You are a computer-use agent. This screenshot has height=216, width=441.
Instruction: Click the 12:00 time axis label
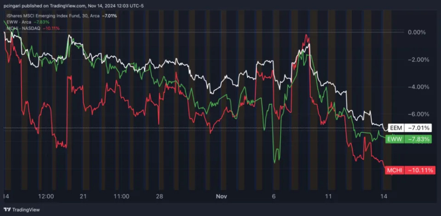(x=46, y=196)
